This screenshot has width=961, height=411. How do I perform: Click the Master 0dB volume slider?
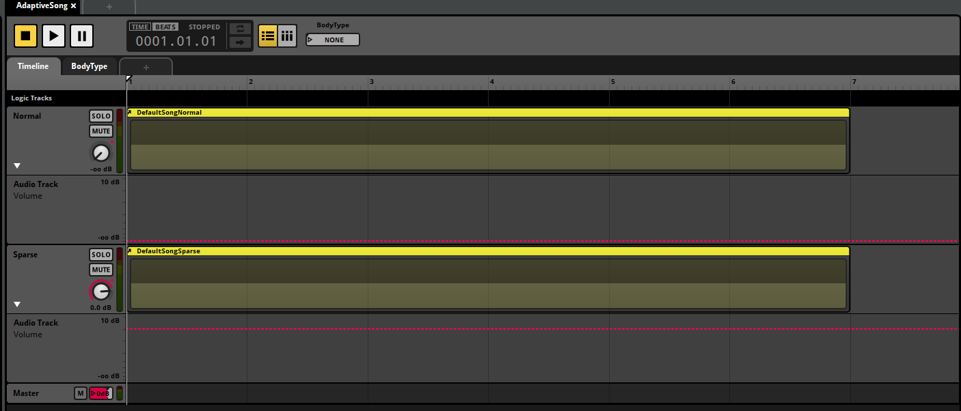(x=100, y=393)
